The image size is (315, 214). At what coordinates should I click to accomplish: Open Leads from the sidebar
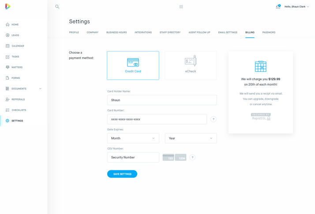15,35
